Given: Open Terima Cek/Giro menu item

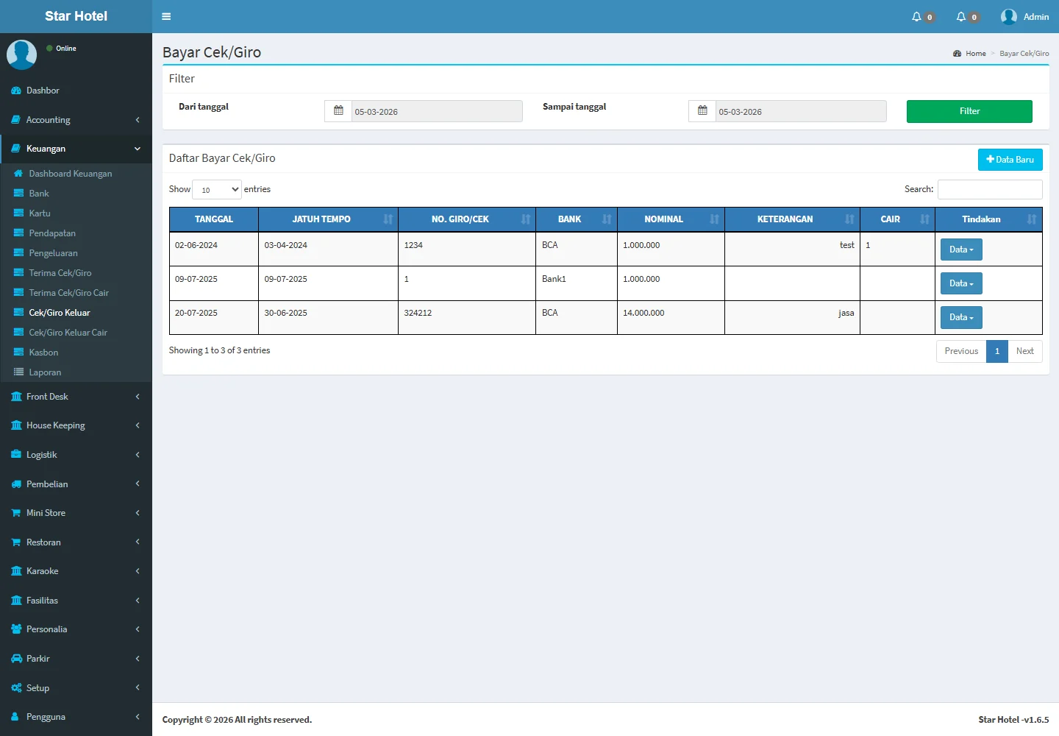Looking at the screenshot, I should point(60,273).
